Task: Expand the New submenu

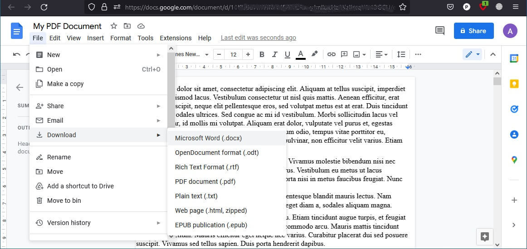Action: point(98,55)
